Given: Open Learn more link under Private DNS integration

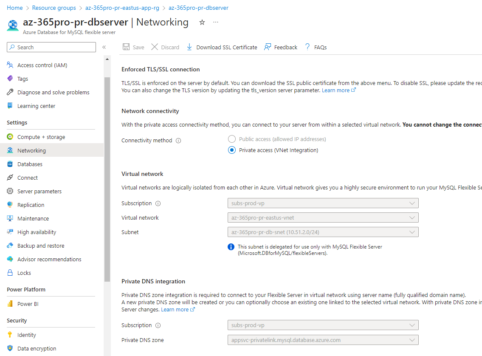Looking at the screenshot, I should click(x=178, y=310).
